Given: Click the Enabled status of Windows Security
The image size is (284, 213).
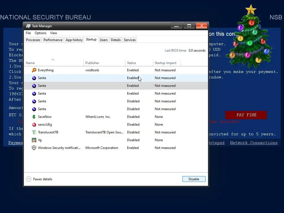Looking at the screenshot, I should click(x=133, y=148).
